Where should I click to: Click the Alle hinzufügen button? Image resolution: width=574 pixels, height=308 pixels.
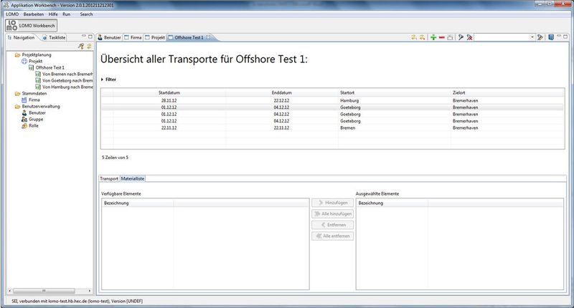(332, 213)
